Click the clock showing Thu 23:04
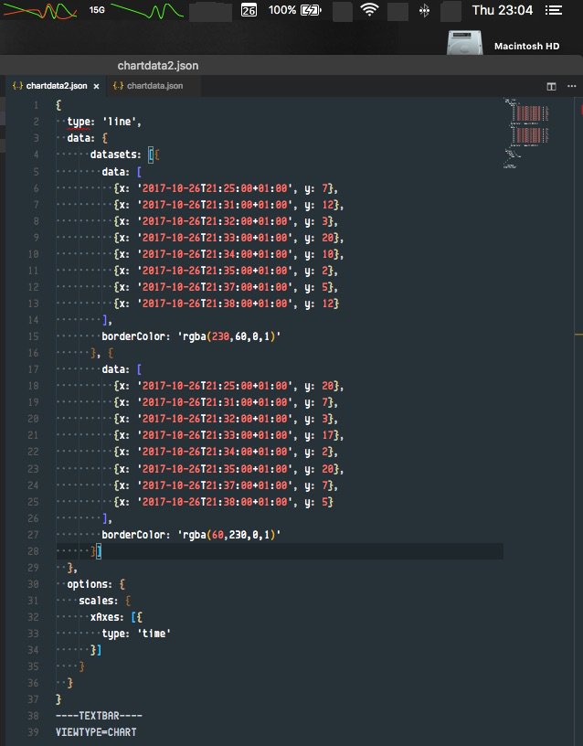The image size is (583, 746). pos(503,10)
